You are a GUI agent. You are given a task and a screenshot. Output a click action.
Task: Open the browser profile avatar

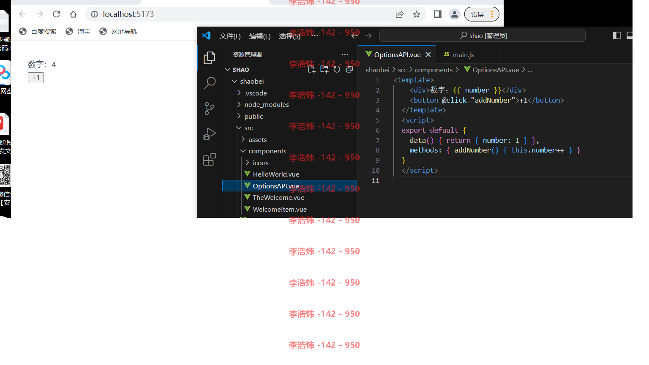coord(455,14)
